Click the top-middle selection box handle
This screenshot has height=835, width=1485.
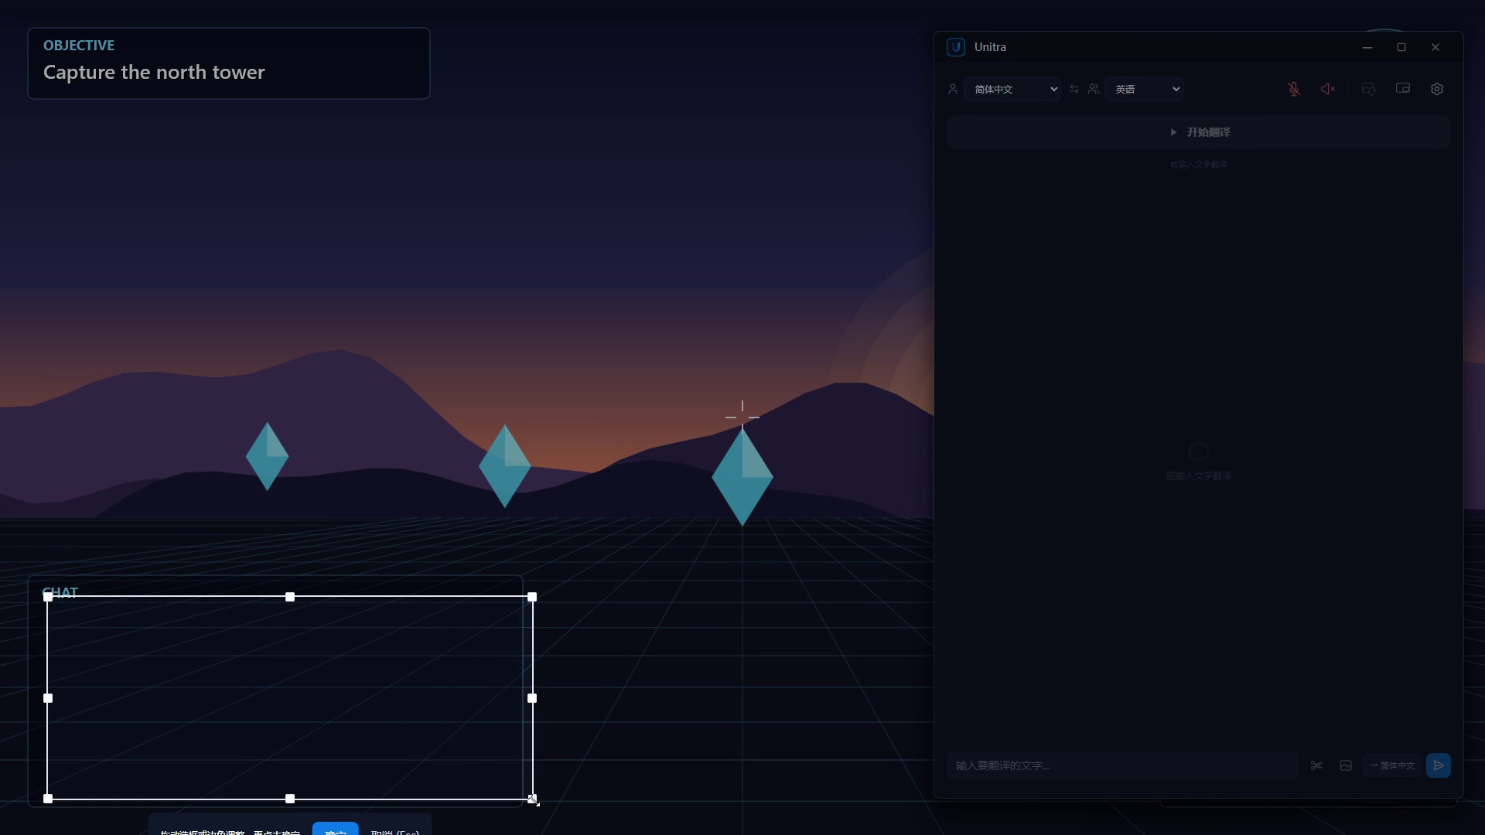click(x=290, y=597)
